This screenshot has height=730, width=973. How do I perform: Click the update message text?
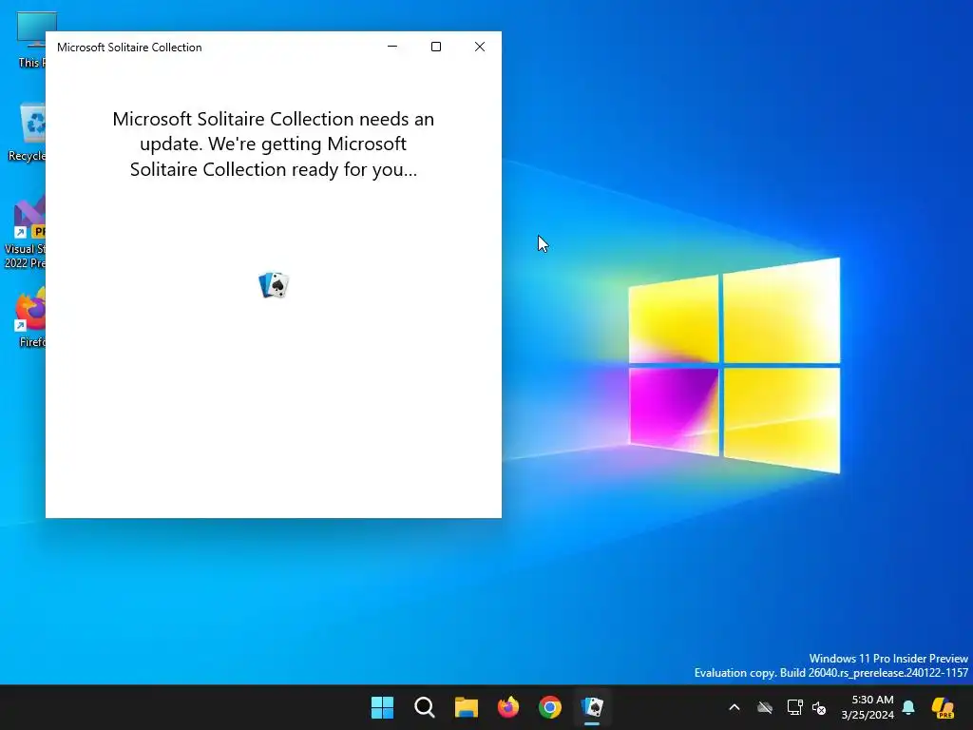273,144
